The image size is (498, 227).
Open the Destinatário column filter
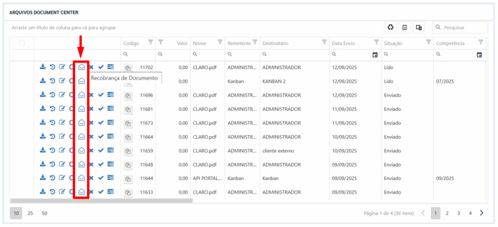point(324,42)
